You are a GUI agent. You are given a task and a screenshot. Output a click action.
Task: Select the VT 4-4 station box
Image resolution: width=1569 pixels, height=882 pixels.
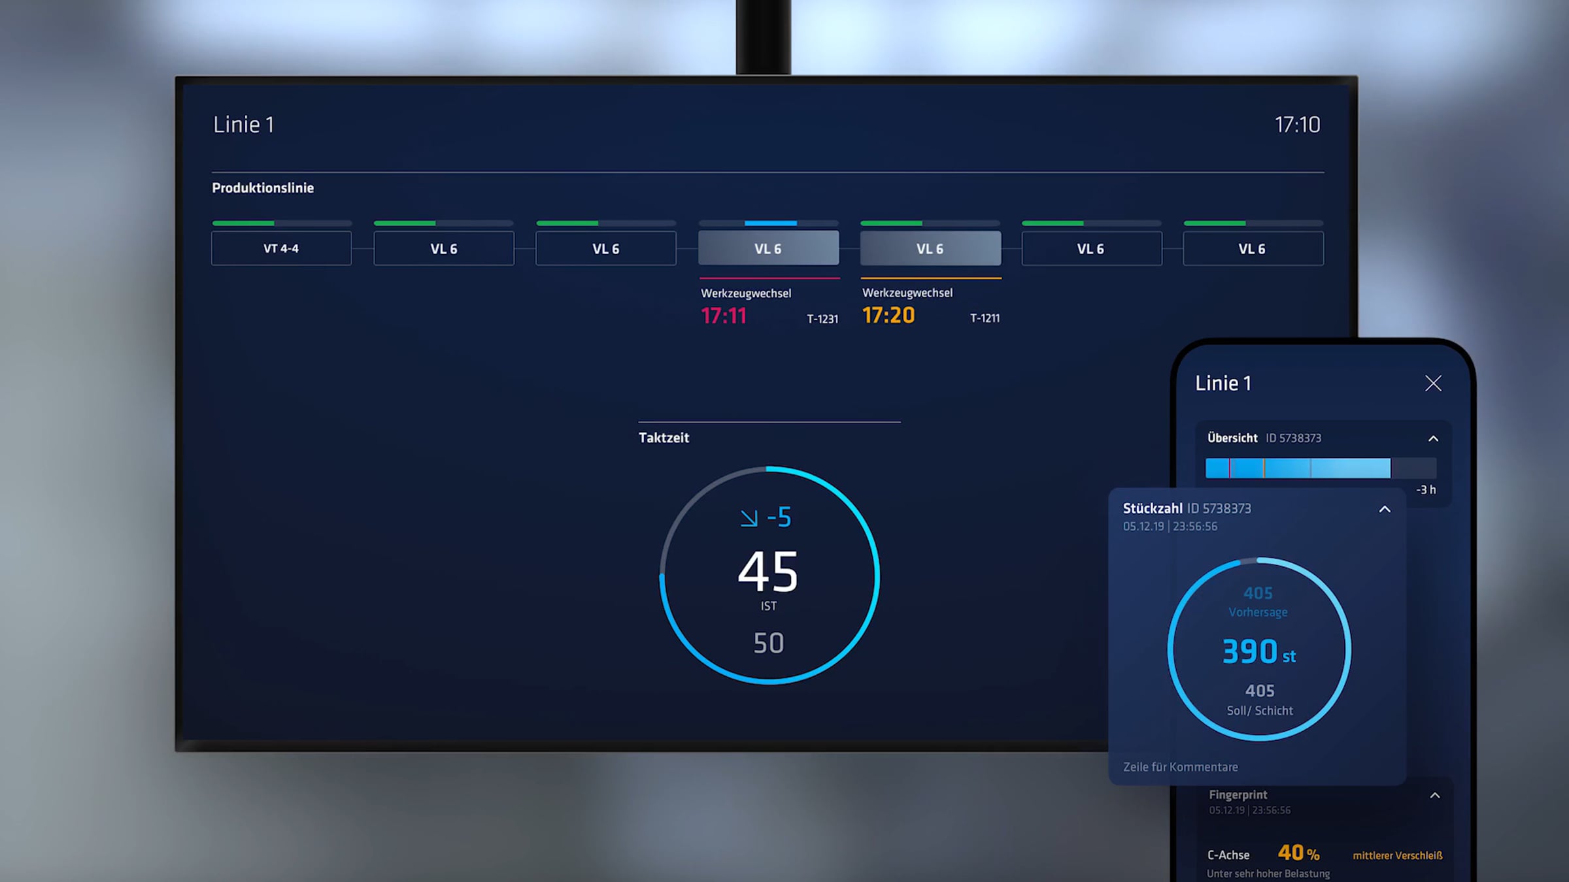(x=281, y=248)
